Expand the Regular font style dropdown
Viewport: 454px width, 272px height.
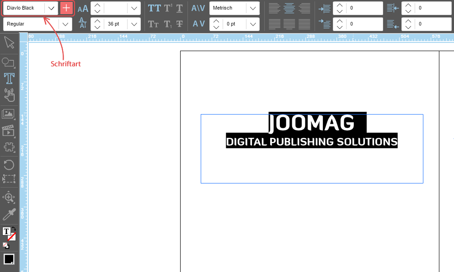pyautogui.click(x=65, y=24)
